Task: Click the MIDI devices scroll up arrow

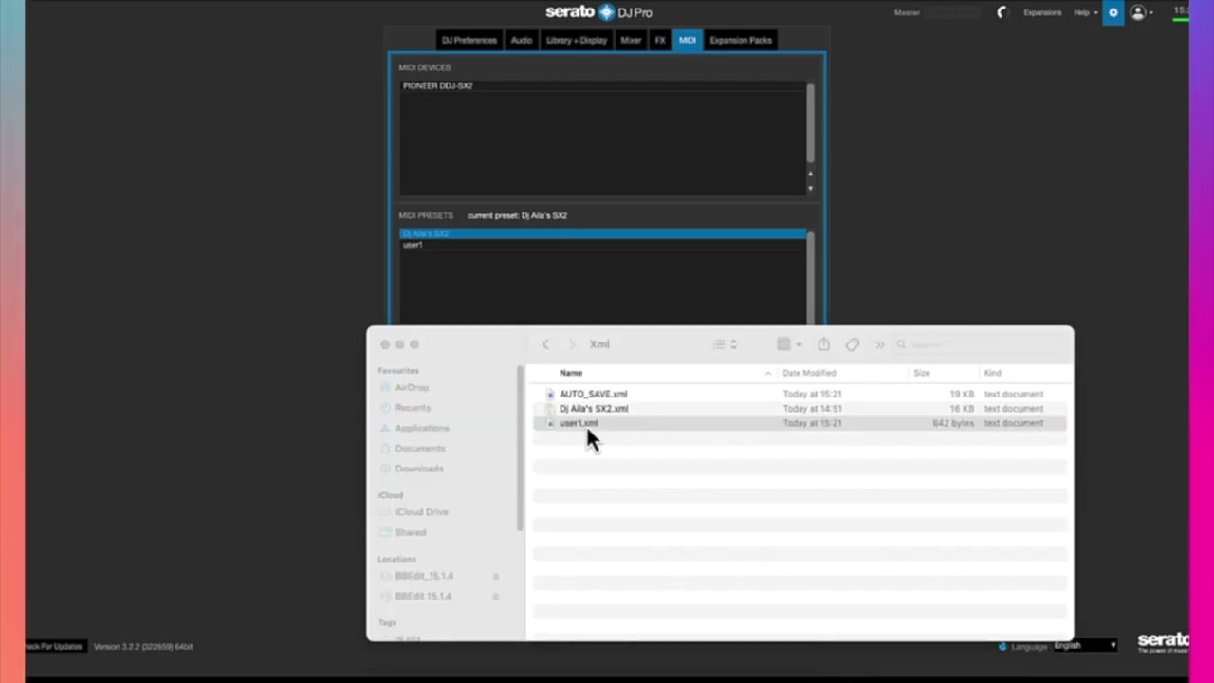Action: (x=810, y=174)
